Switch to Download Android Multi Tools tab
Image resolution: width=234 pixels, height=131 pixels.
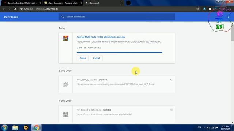point(22,3)
